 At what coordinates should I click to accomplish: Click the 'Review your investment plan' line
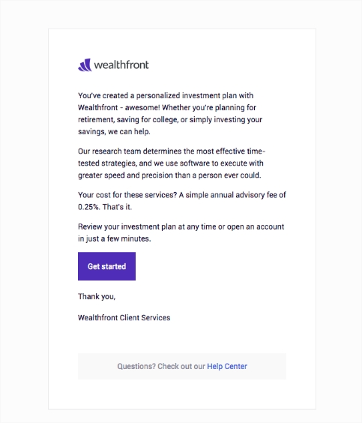point(181,227)
